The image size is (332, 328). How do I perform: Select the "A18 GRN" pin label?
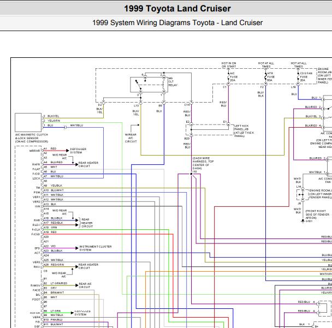[x=50, y=228]
